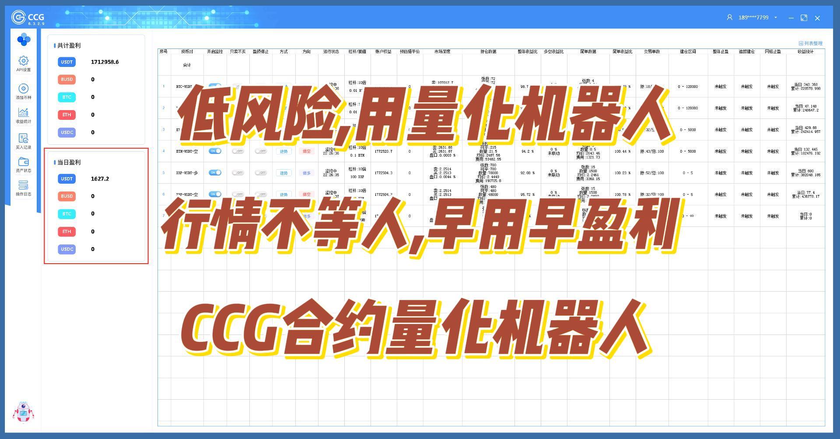The height and width of the screenshot is (439, 840).
Task: Toggle 只卖不买 for ETH-USDT-空
Action: click(238, 151)
